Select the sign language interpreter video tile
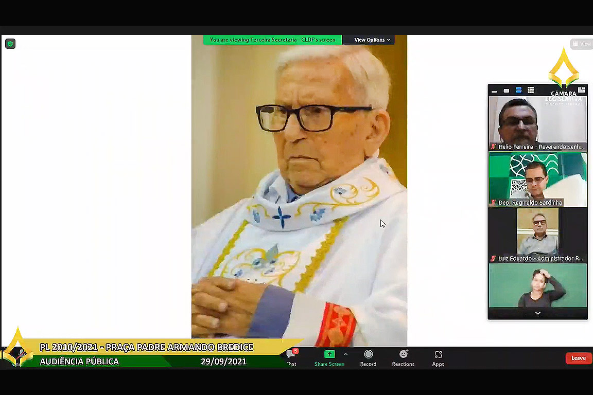 click(537, 285)
